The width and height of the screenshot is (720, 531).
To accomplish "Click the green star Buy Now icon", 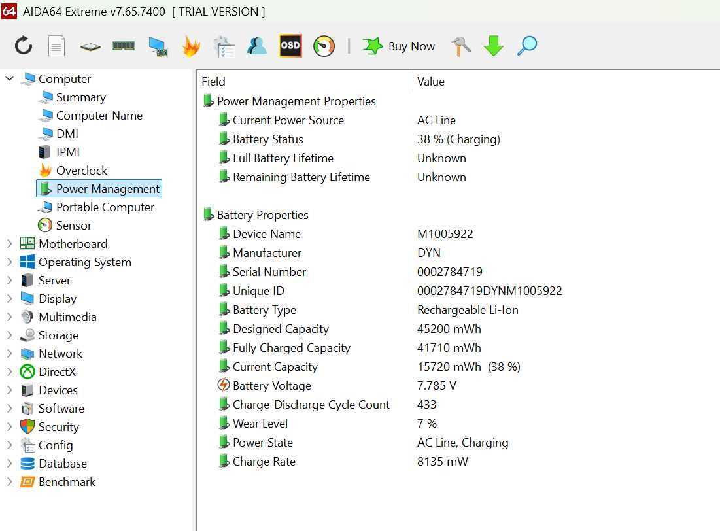I will [372, 46].
